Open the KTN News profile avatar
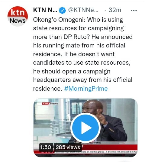 (18, 16)
